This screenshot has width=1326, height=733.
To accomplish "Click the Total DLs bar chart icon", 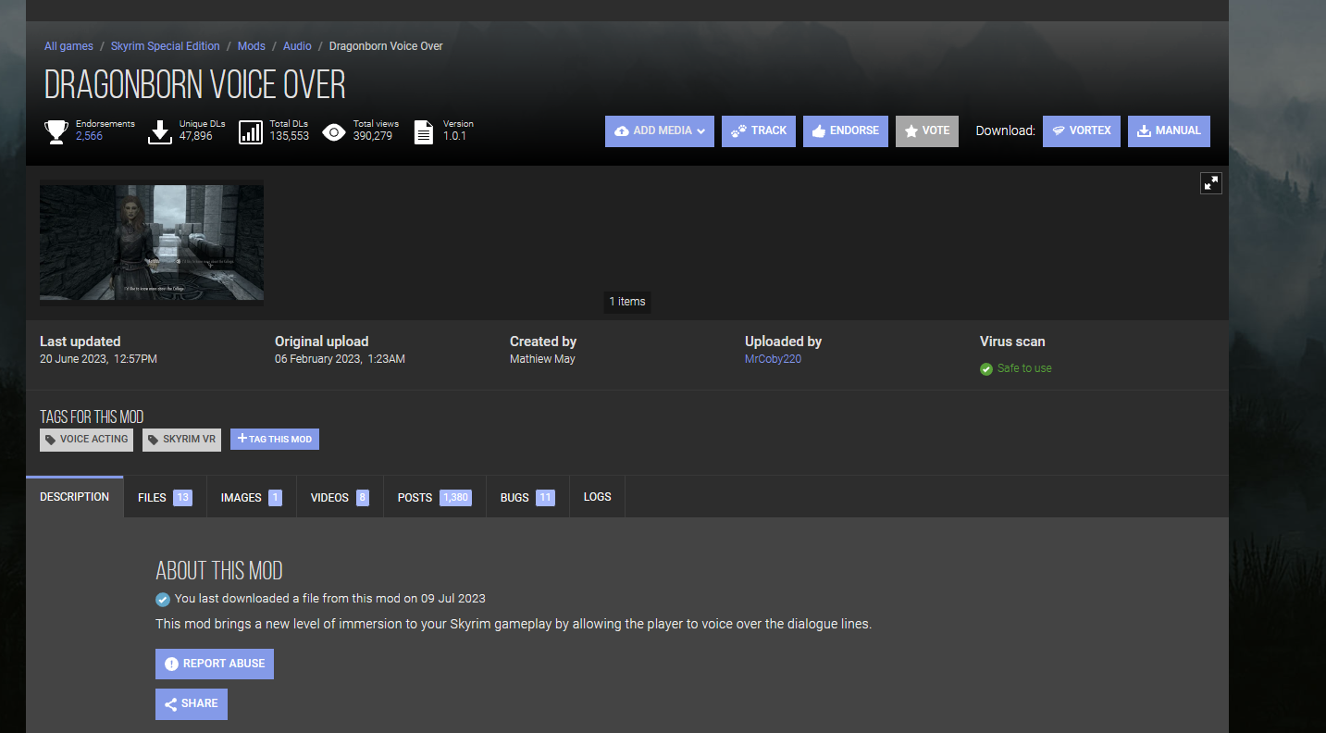I will [251, 132].
